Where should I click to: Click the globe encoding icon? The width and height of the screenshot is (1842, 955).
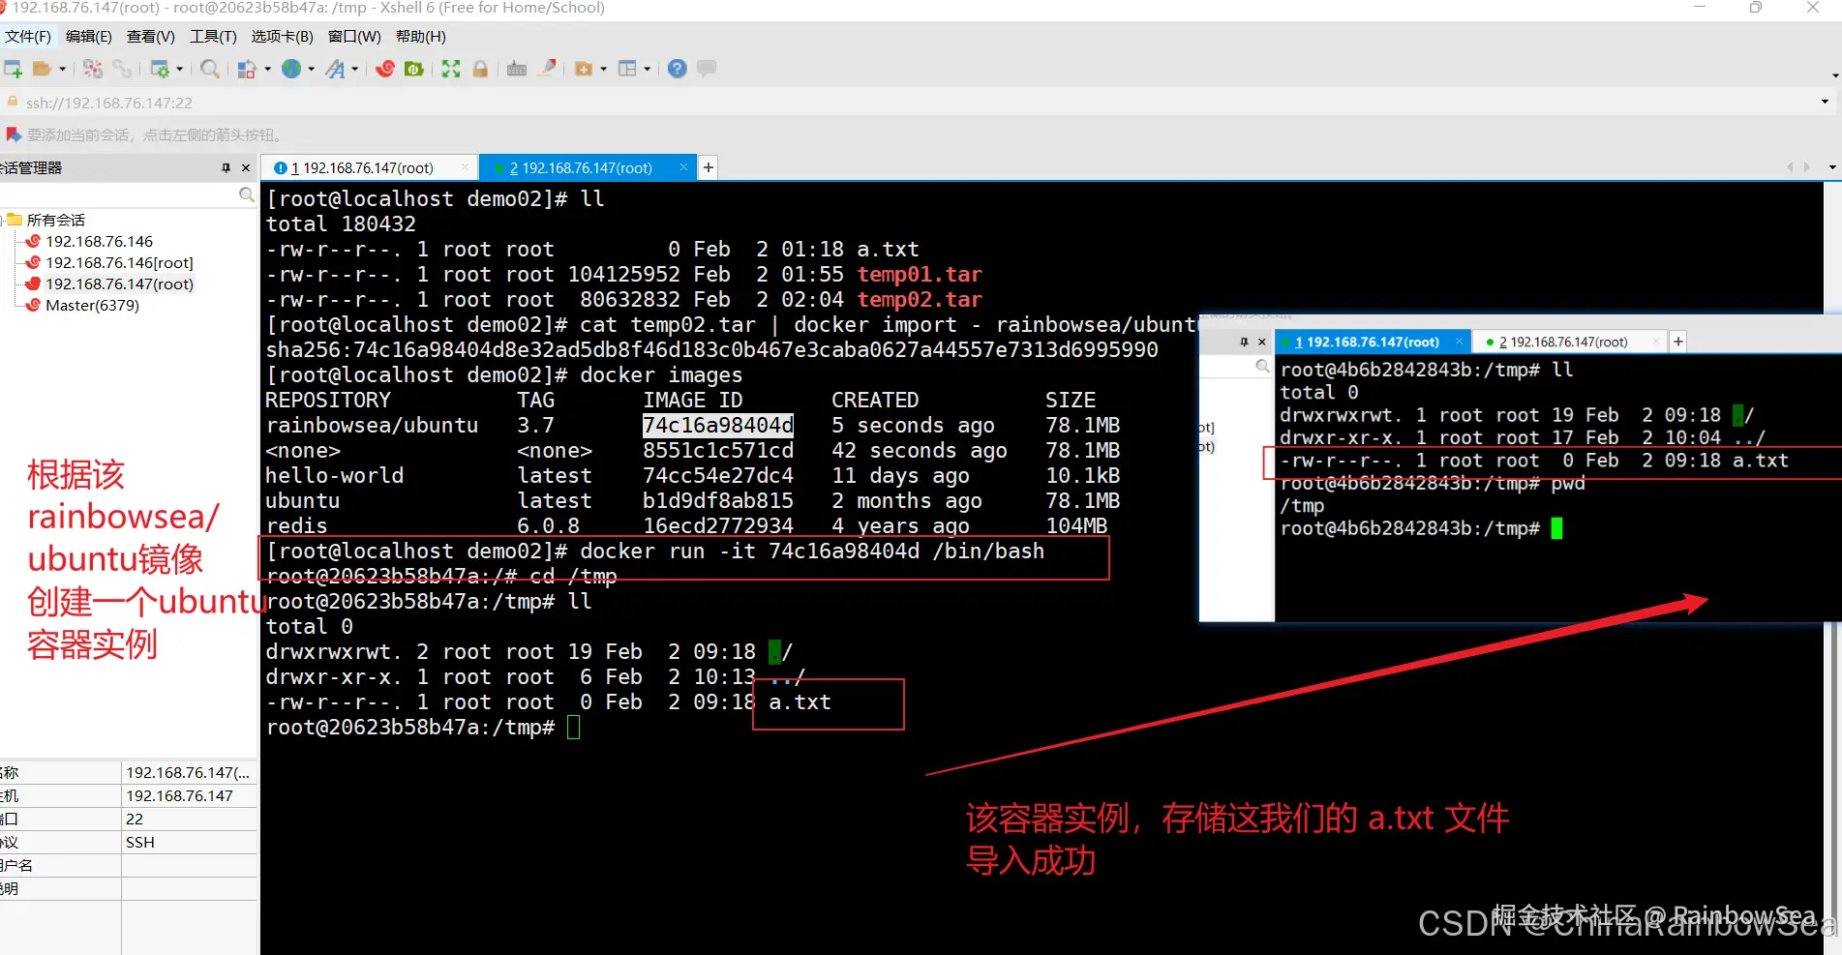click(x=291, y=69)
